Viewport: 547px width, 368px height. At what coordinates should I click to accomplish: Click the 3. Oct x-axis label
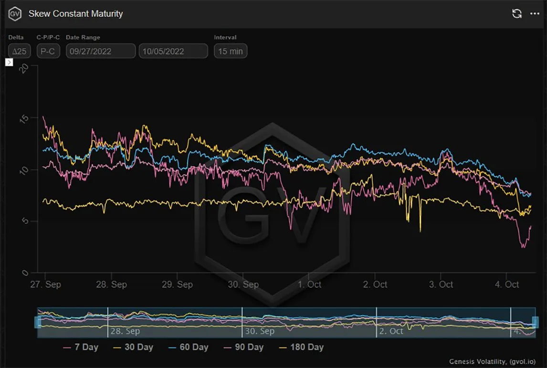pyautogui.click(x=441, y=284)
